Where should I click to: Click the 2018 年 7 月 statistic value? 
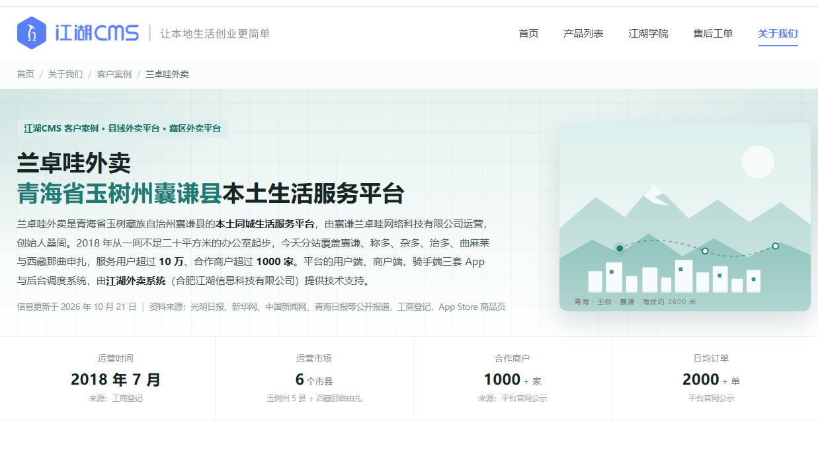click(116, 379)
